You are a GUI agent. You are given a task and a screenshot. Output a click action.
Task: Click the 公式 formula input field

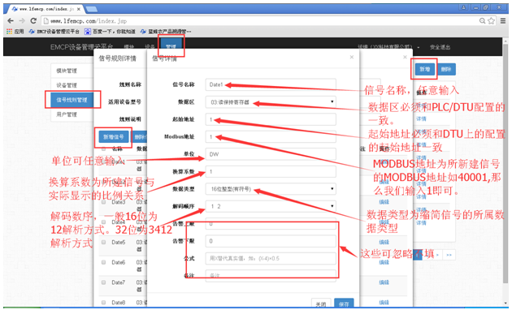pos(271,259)
